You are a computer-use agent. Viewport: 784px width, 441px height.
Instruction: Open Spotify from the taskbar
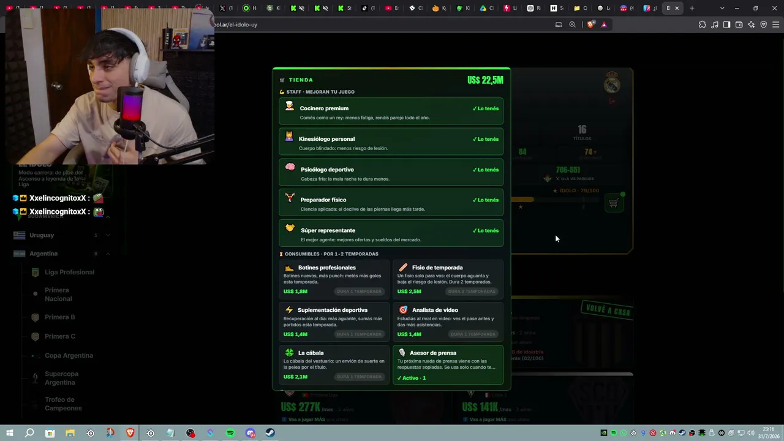230,433
